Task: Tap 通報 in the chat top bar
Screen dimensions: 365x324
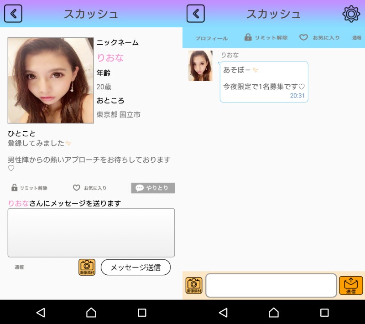Action: 357,38
